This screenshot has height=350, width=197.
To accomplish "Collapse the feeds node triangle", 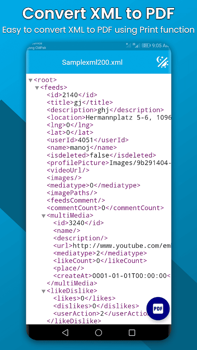I will pyautogui.click(x=37, y=88).
